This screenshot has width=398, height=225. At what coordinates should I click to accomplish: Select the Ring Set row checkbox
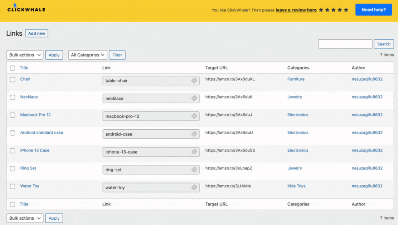[x=13, y=169]
